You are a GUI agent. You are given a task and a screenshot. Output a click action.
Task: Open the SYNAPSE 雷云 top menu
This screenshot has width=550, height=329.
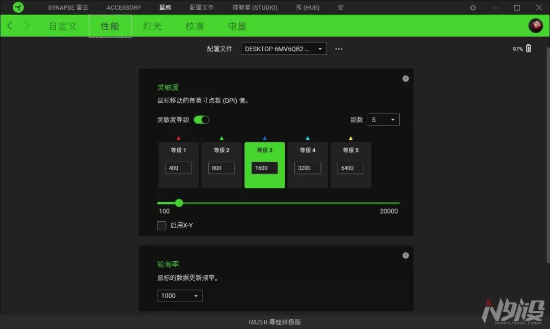pos(68,7)
